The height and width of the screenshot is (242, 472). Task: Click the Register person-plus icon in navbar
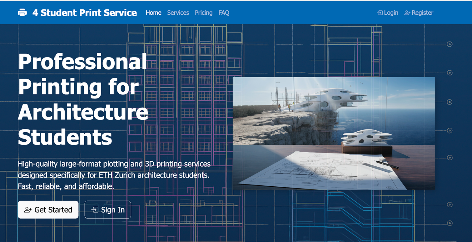(407, 13)
